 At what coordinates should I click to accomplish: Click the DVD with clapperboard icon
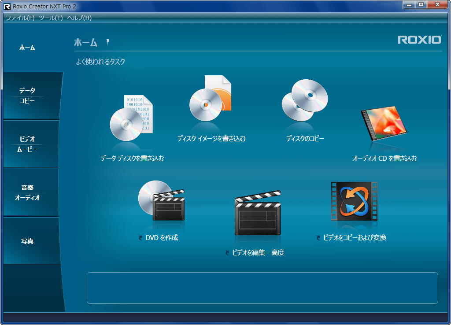point(161,200)
